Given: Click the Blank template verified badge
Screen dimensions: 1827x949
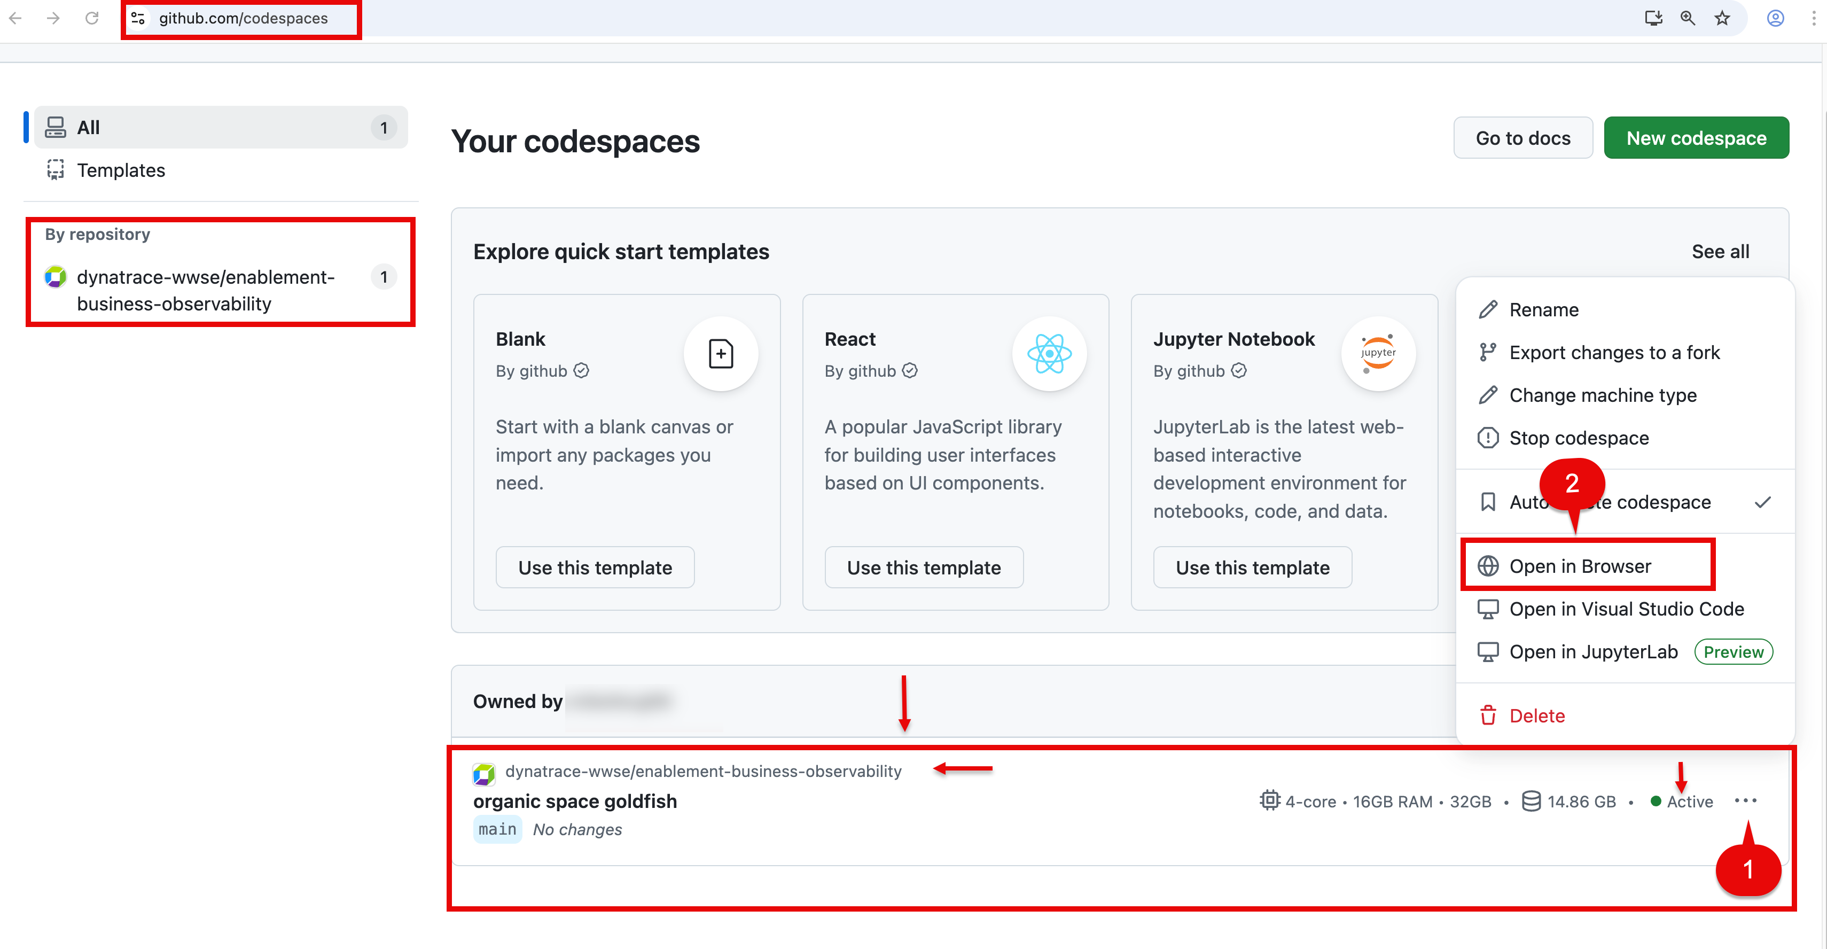Looking at the screenshot, I should click(581, 370).
